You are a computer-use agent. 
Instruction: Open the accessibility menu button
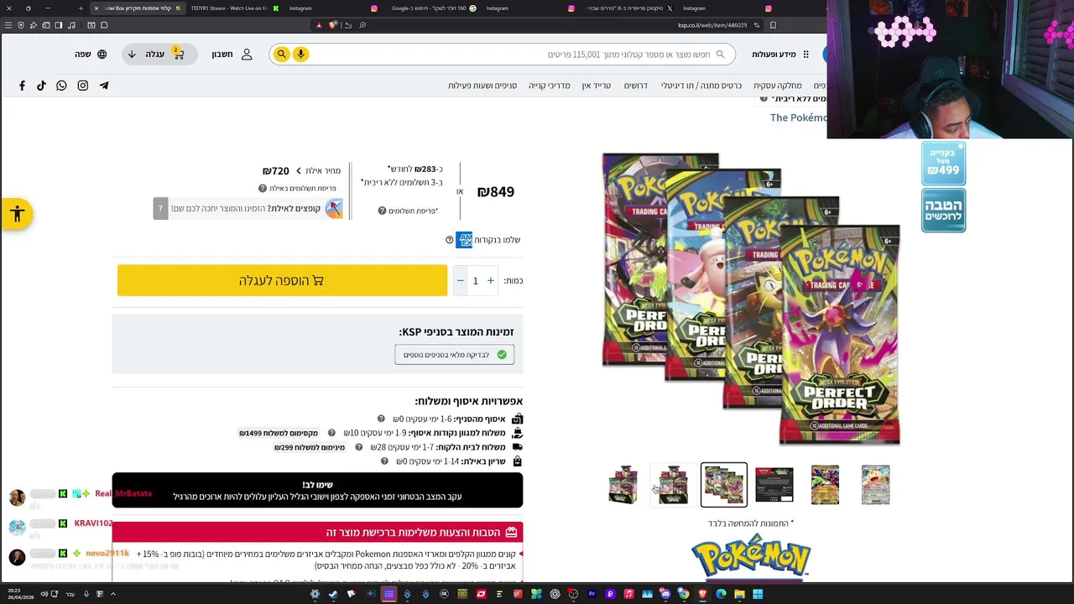[x=17, y=214]
